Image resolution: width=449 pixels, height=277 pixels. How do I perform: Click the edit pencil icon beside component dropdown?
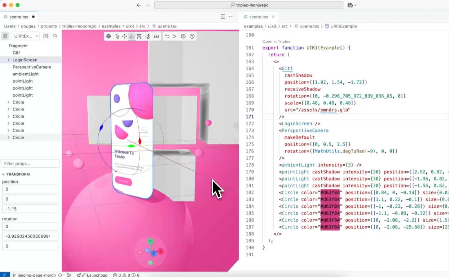pyautogui.click(x=46, y=36)
